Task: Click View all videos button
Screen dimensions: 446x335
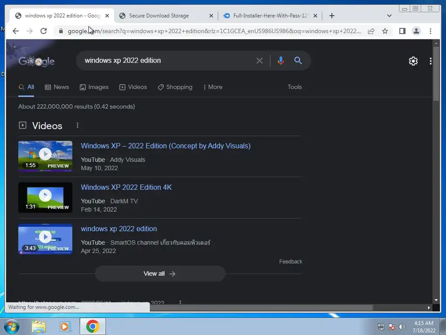Action: [x=160, y=273]
